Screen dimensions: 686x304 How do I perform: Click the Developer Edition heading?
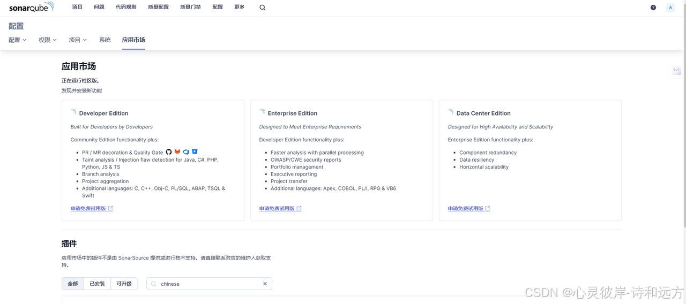click(103, 113)
